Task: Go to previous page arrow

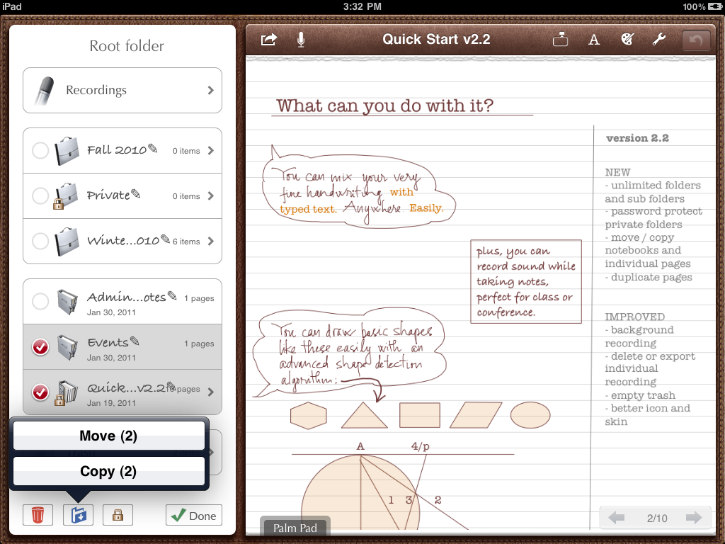Action: pos(617,518)
